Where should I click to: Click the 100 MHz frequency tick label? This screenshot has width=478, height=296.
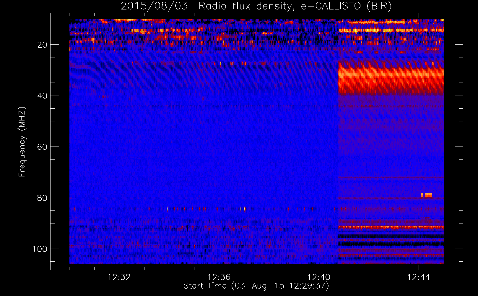coord(40,249)
